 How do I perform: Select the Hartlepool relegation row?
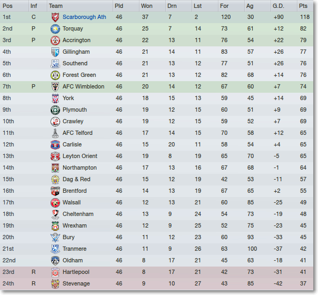click(156, 272)
